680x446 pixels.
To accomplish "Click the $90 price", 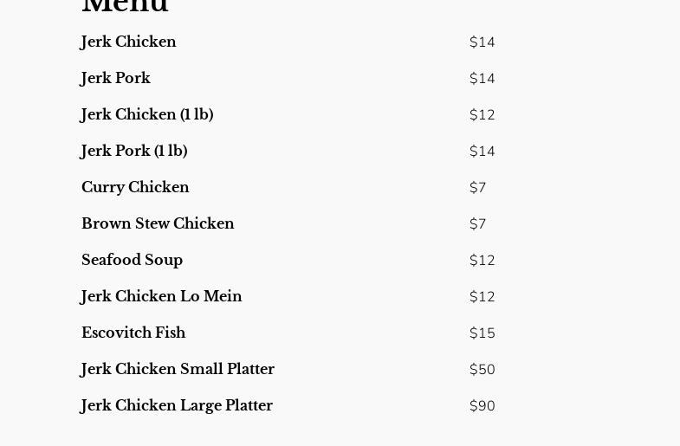I will (482, 406).
